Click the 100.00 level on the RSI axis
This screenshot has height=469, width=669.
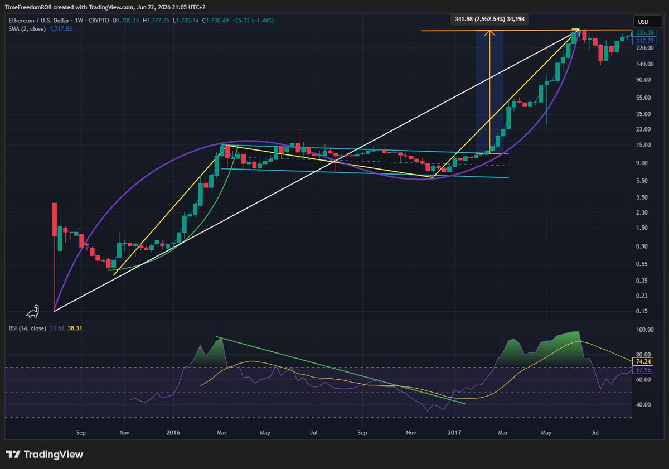pyautogui.click(x=644, y=330)
